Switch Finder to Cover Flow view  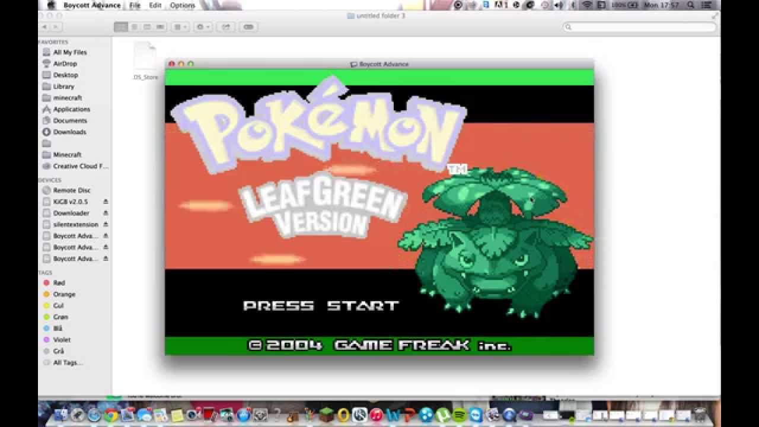160,27
